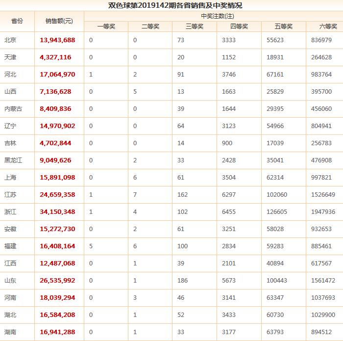Image resolution: width=343 pixels, height=341 pixels.
Task: Click sixth prize value 836979
Action: pyautogui.click(x=321, y=40)
